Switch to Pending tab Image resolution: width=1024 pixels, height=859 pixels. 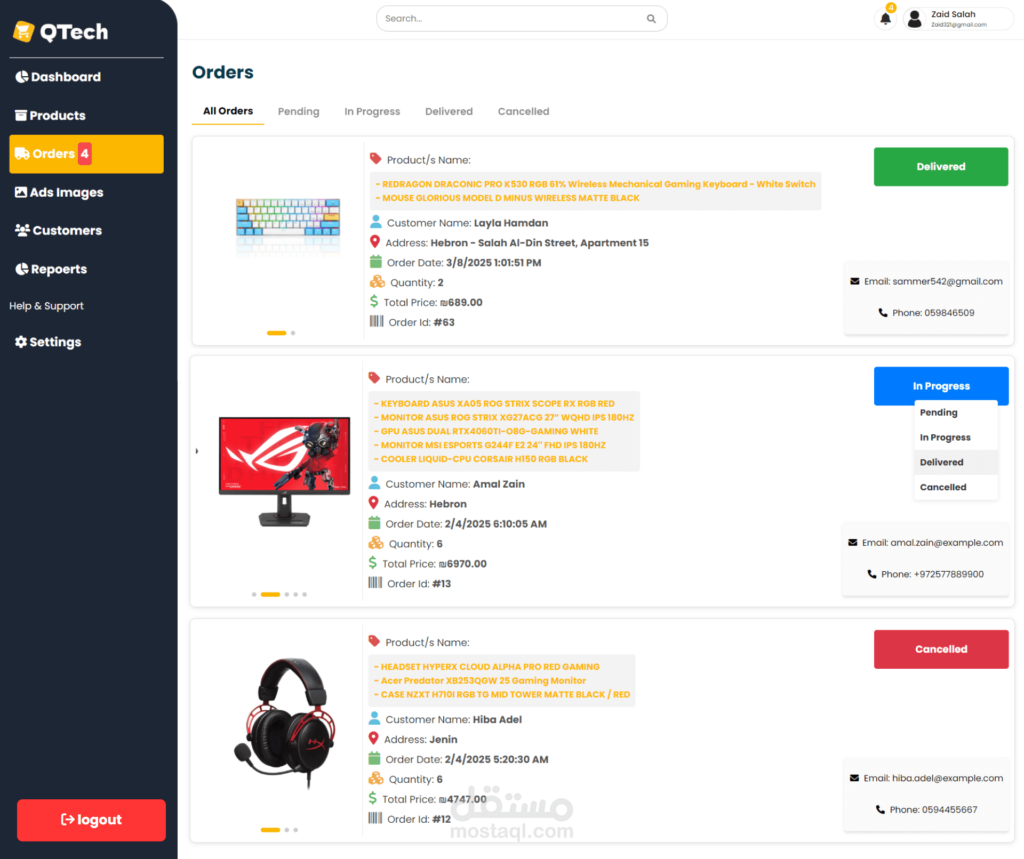[x=299, y=111]
